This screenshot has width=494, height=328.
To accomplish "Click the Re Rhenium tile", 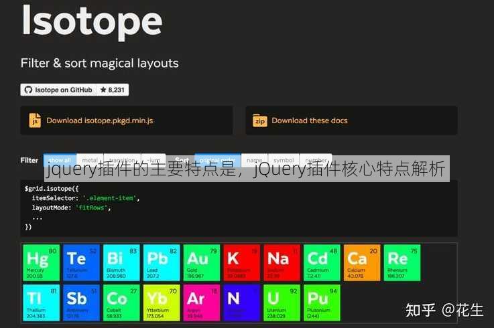I will point(402,262).
